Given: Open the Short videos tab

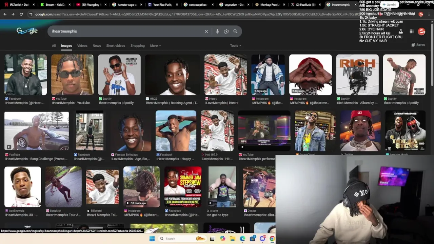Looking at the screenshot, I should point(116,46).
